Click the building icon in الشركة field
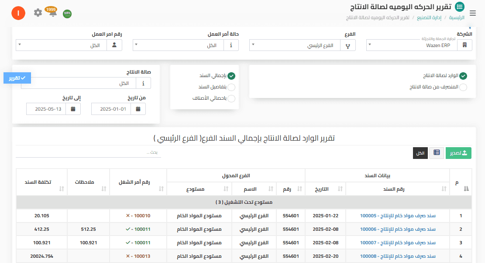 click(464, 45)
